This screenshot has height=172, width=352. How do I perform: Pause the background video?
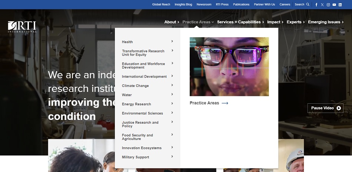pos(325,108)
